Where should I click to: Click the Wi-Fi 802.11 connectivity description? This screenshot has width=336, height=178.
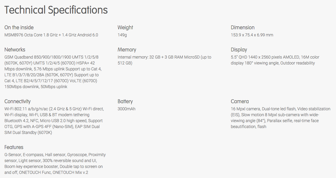tap(54, 121)
